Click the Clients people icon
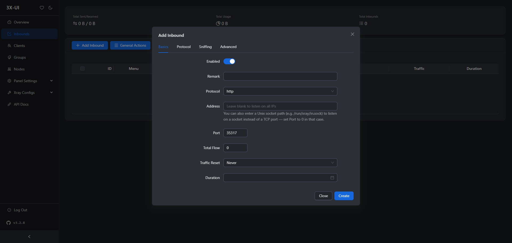Viewport: 512px width, 243px height. click(9, 46)
